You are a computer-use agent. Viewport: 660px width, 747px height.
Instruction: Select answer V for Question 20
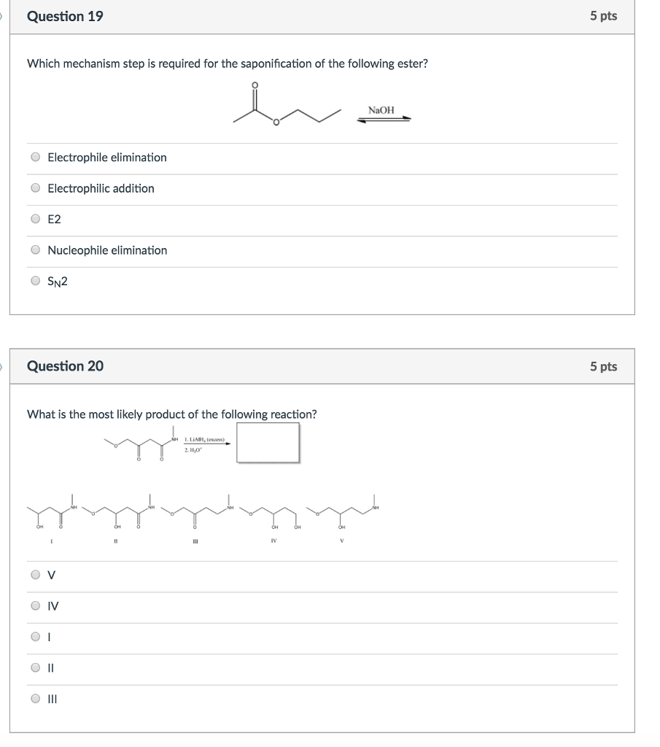click(x=35, y=576)
